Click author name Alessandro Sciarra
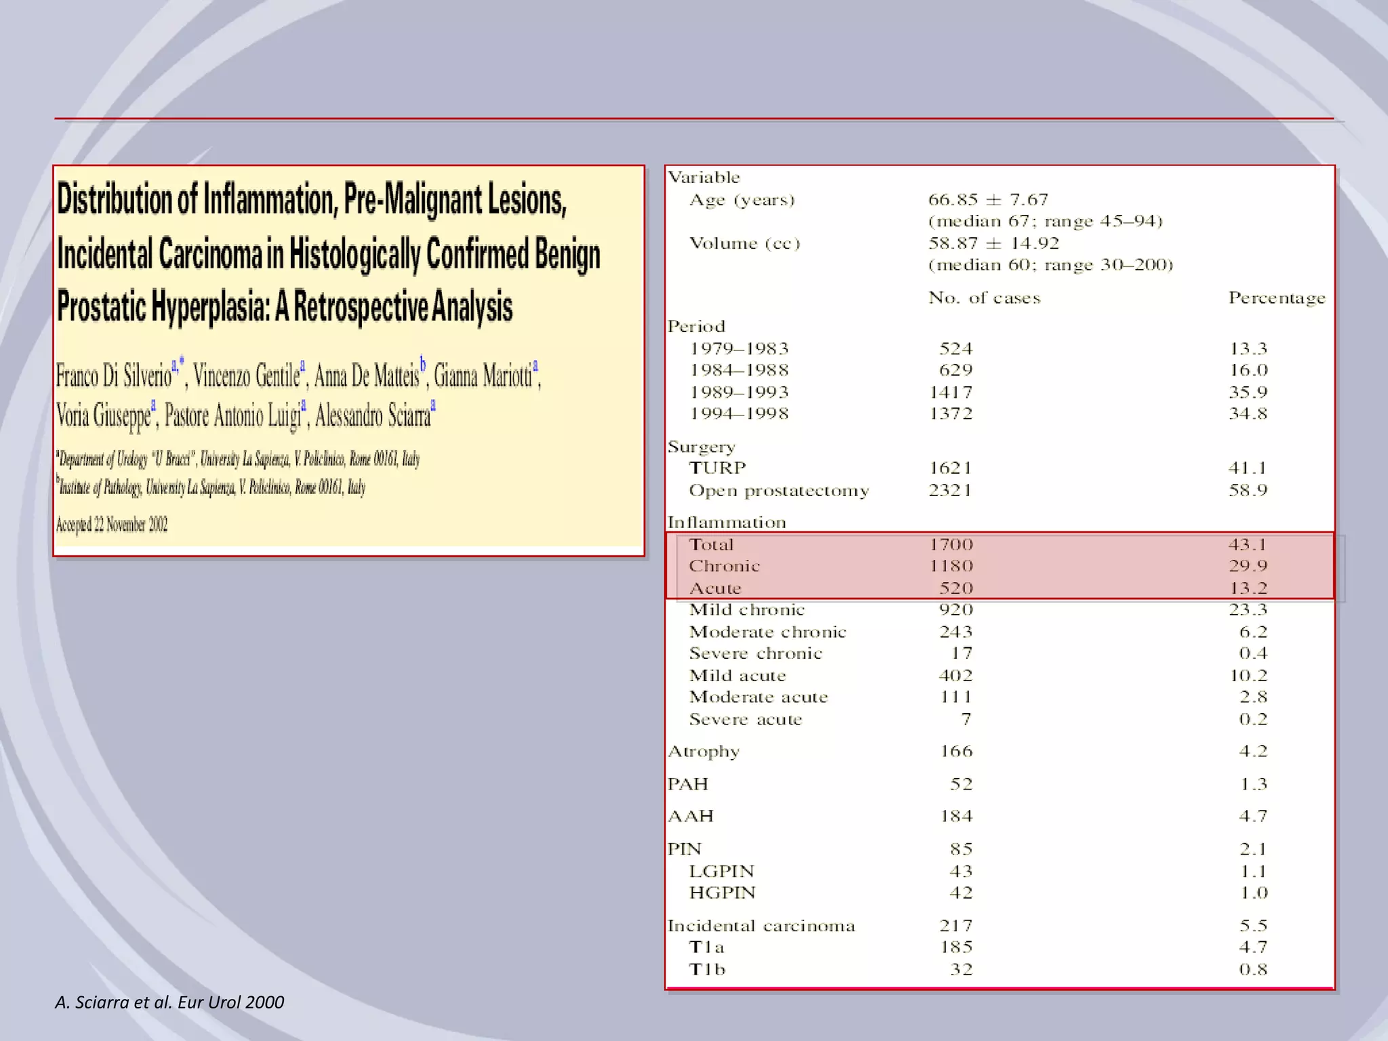This screenshot has width=1388, height=1041. [373, 415]
